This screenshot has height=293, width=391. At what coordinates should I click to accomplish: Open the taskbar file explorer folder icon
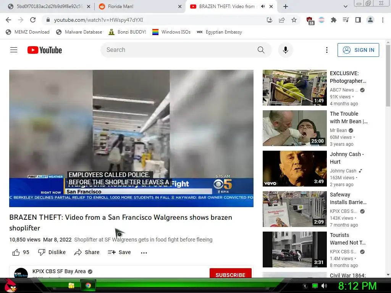71,285
